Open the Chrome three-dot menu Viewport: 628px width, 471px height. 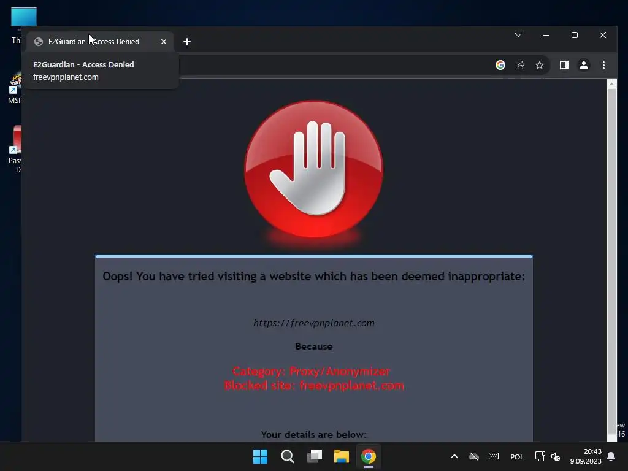tap(603, 65)
